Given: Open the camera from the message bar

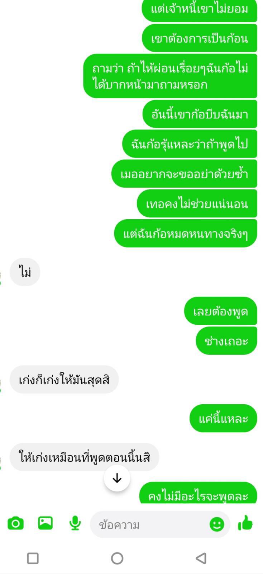Looking at the screenshot, I should pos(15,524).
